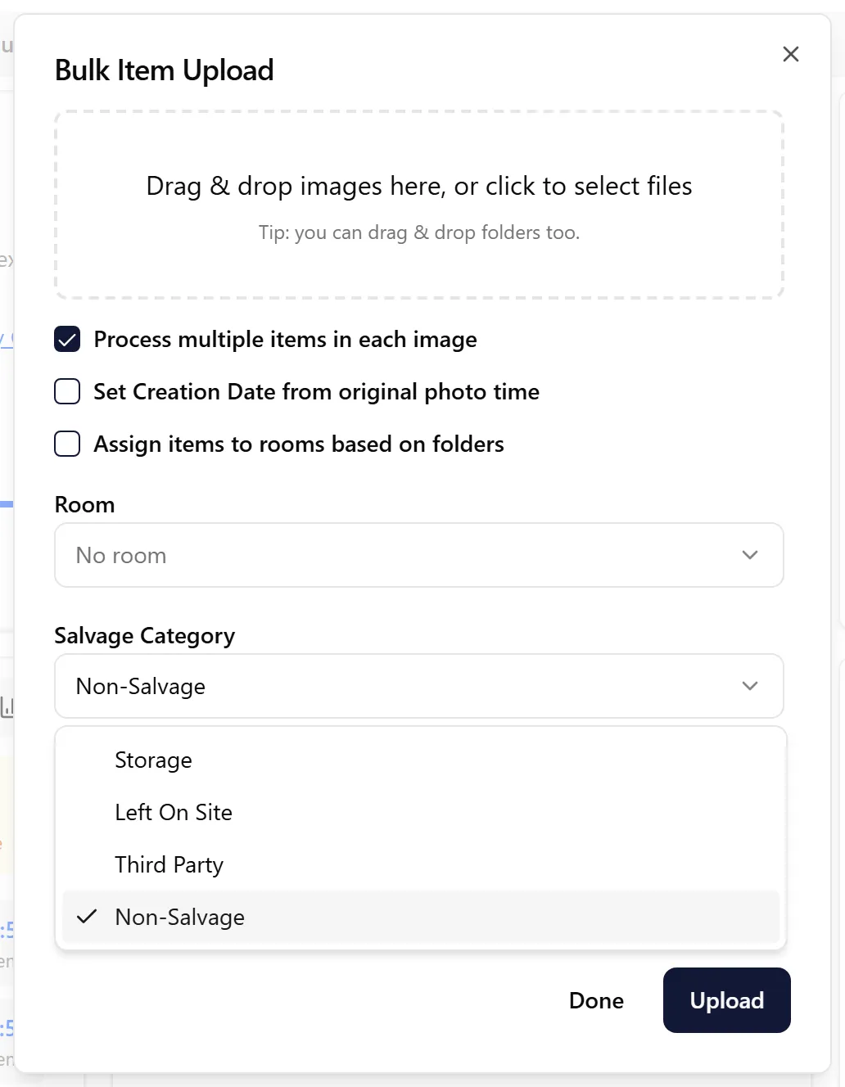Click the drag & drop image upload area

pos(419,205)
